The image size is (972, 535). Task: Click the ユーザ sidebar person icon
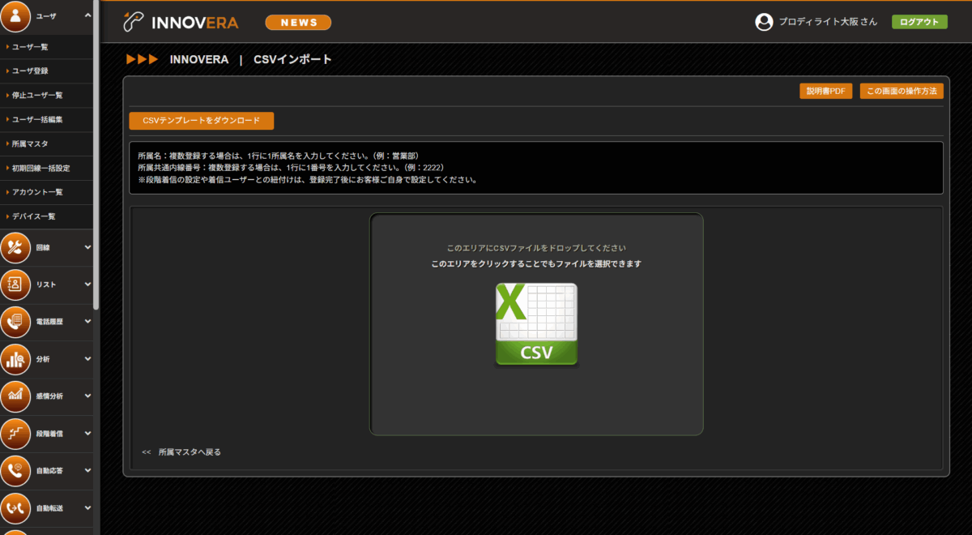pos(16,16)
